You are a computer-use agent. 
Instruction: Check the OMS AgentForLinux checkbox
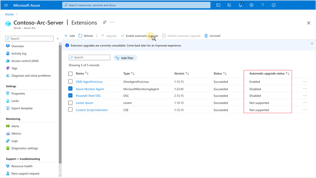click(70, 81)
